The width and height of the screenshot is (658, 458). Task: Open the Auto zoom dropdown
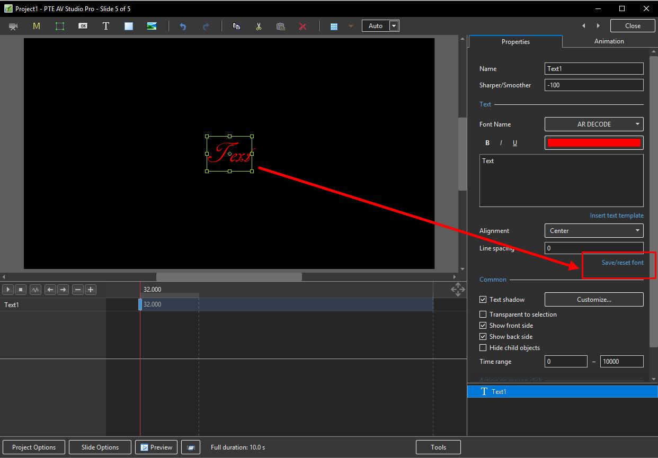[x=394, y=26]
